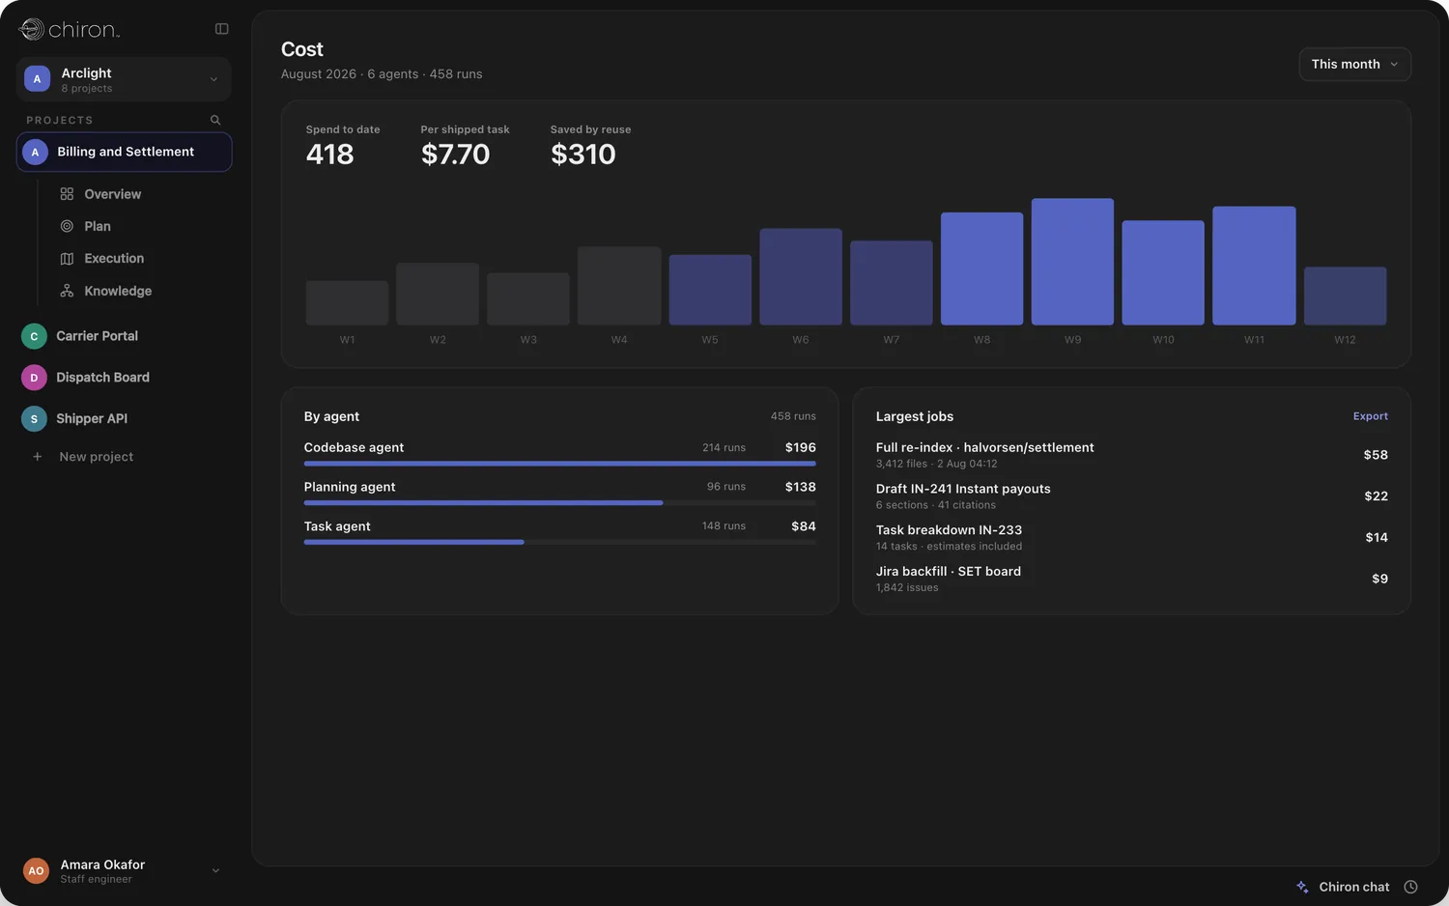Expand the Arclight workspace switcher
The image size is (1449, 906).
click(x=124, y=79)
